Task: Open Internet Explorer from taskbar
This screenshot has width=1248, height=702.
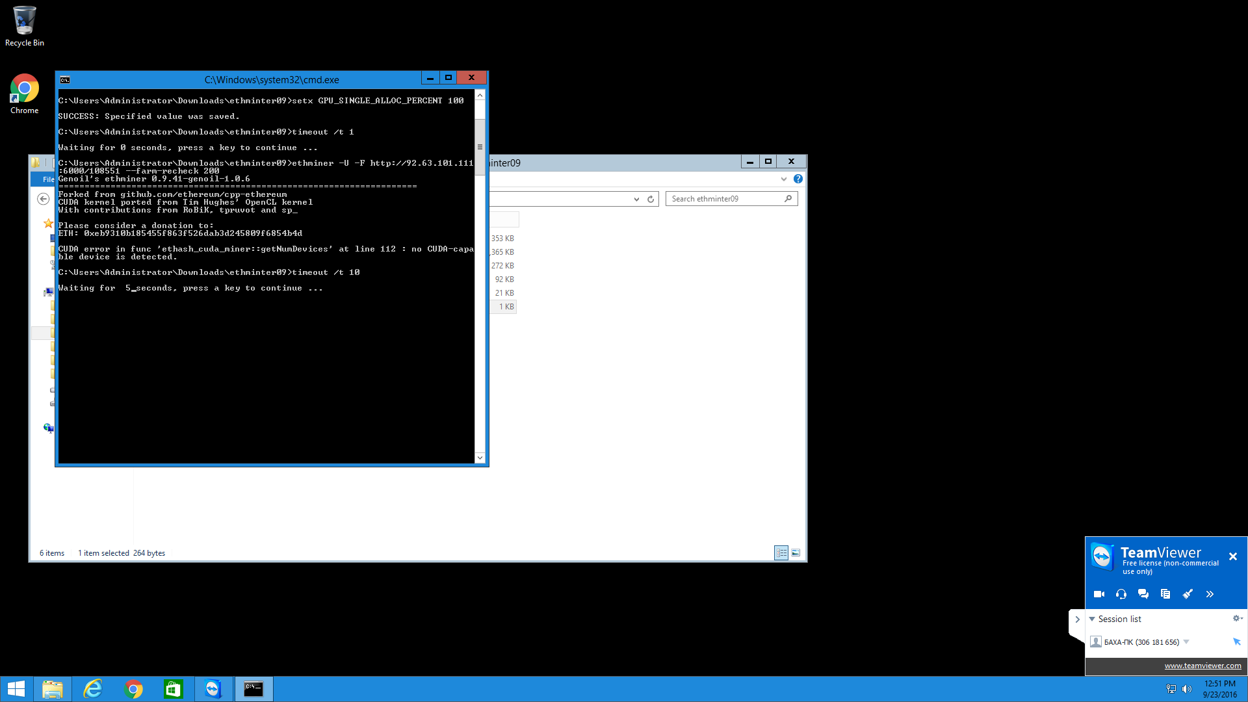Action: pyautogui.click(x=93, y=689)
